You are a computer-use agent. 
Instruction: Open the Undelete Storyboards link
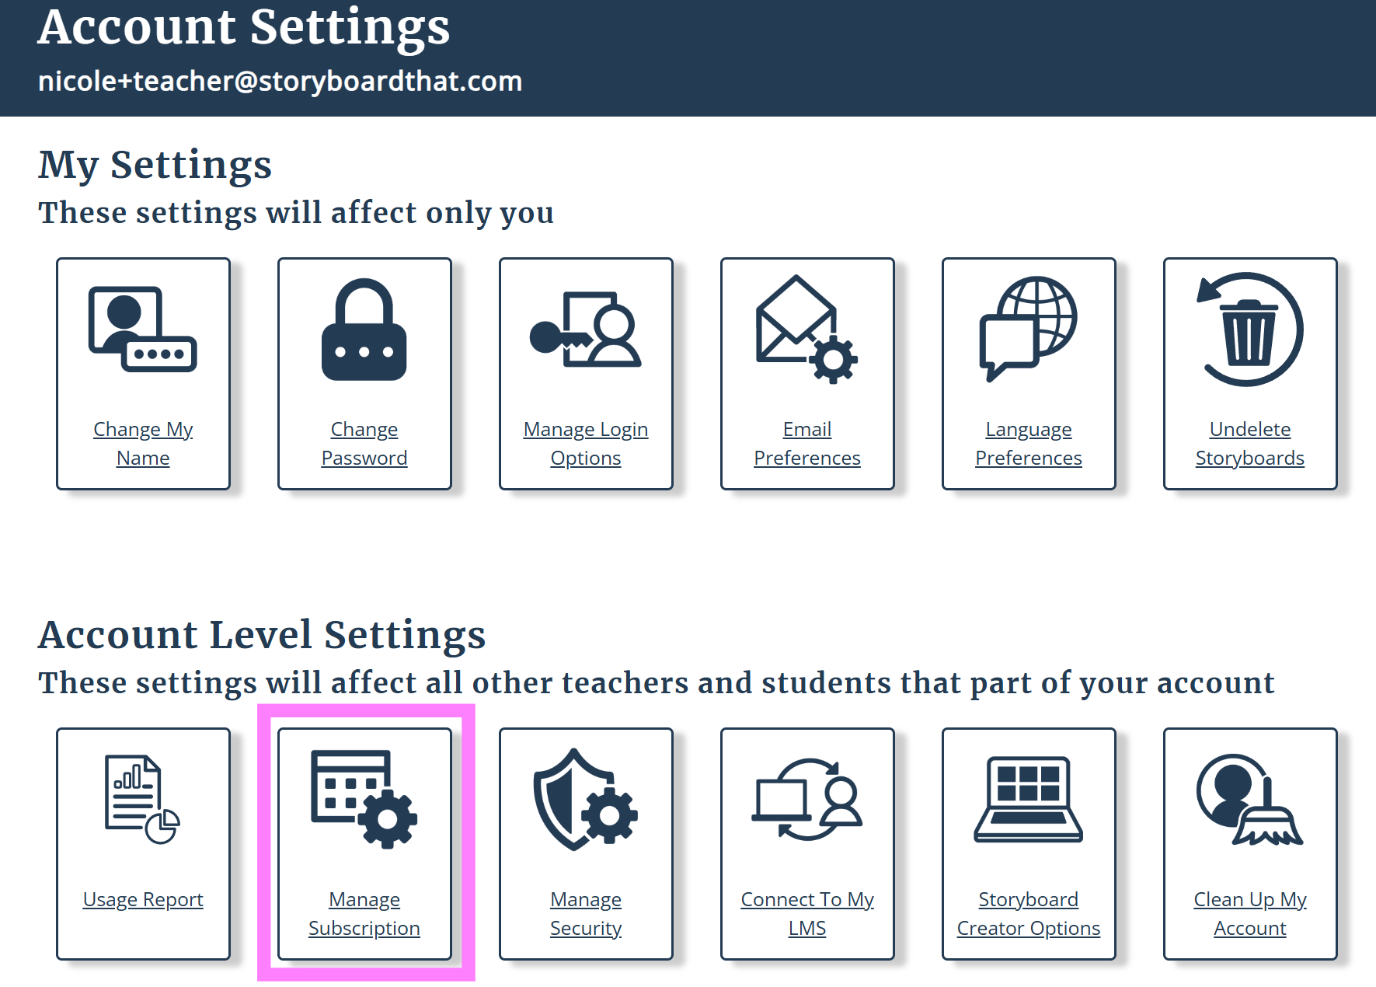(1249, 444)
